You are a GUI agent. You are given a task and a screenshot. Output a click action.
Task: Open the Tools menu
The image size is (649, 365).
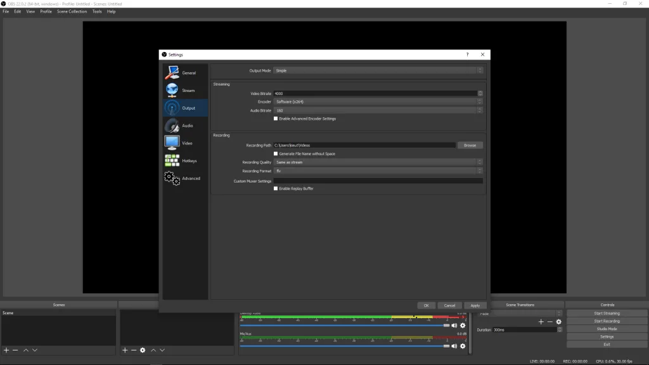click(96, 11)
